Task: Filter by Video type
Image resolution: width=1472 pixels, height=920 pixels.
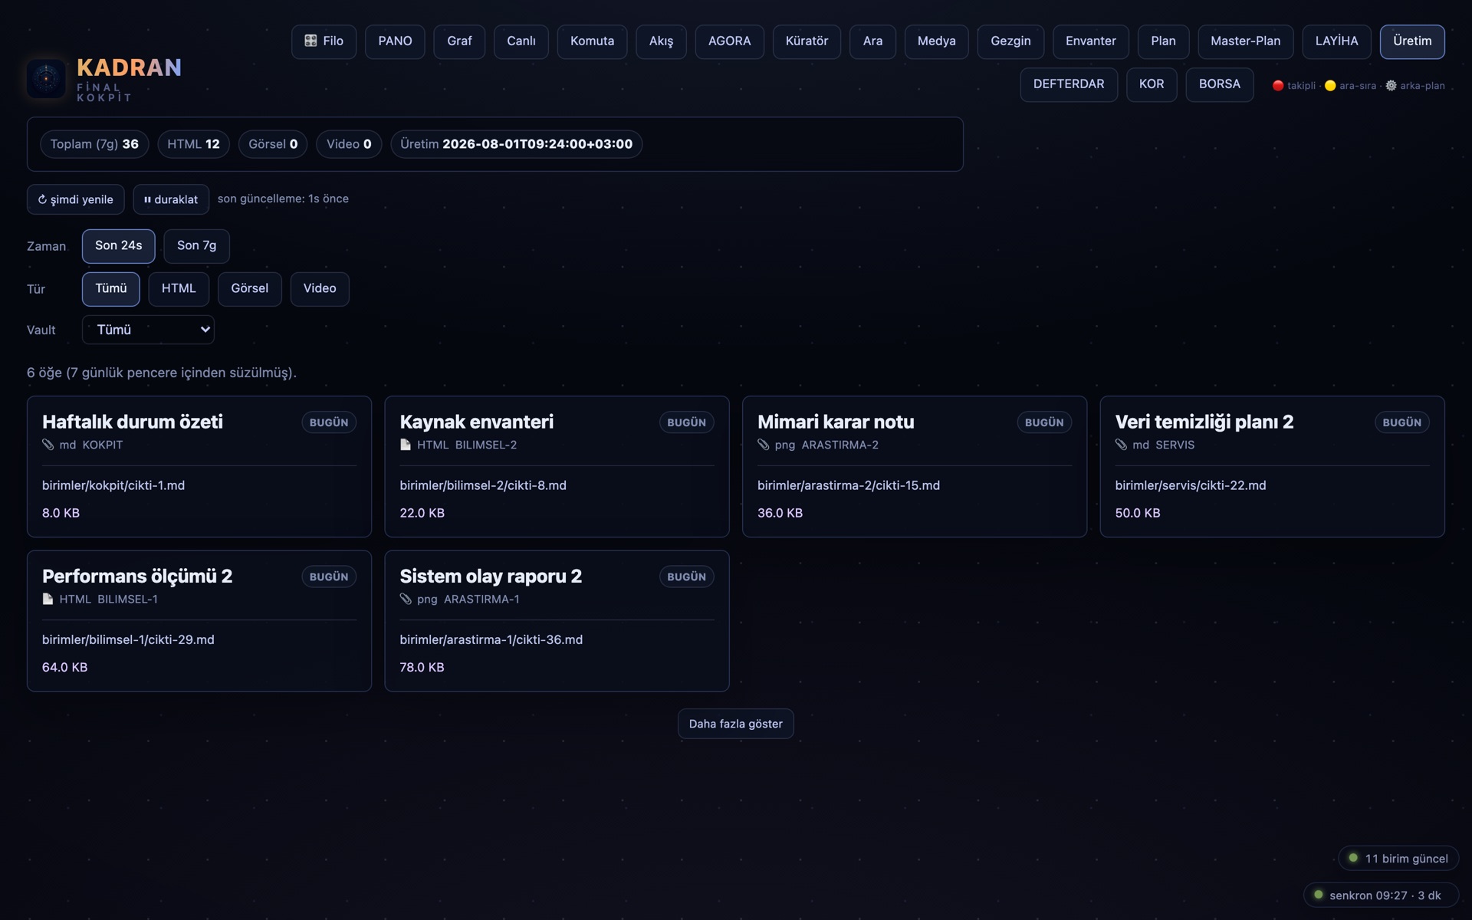Action: [320, 289]
